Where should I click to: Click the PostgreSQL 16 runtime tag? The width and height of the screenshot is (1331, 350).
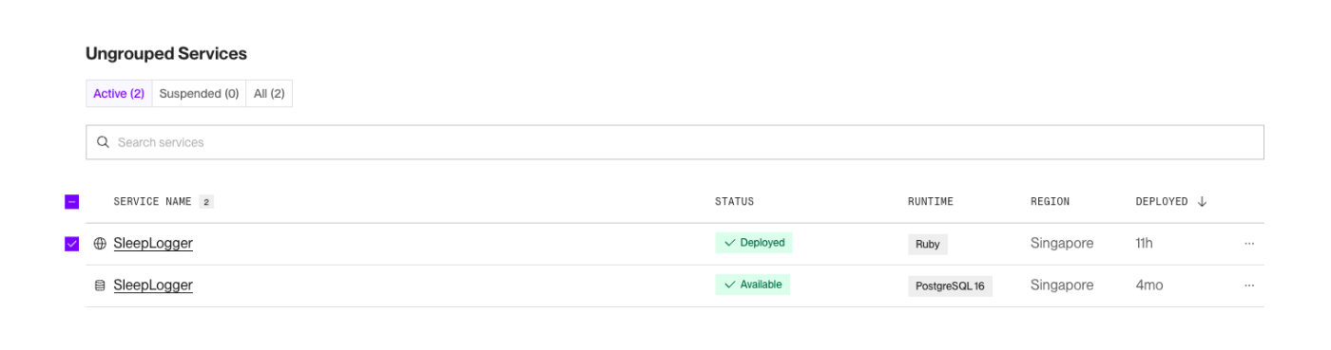950,286
